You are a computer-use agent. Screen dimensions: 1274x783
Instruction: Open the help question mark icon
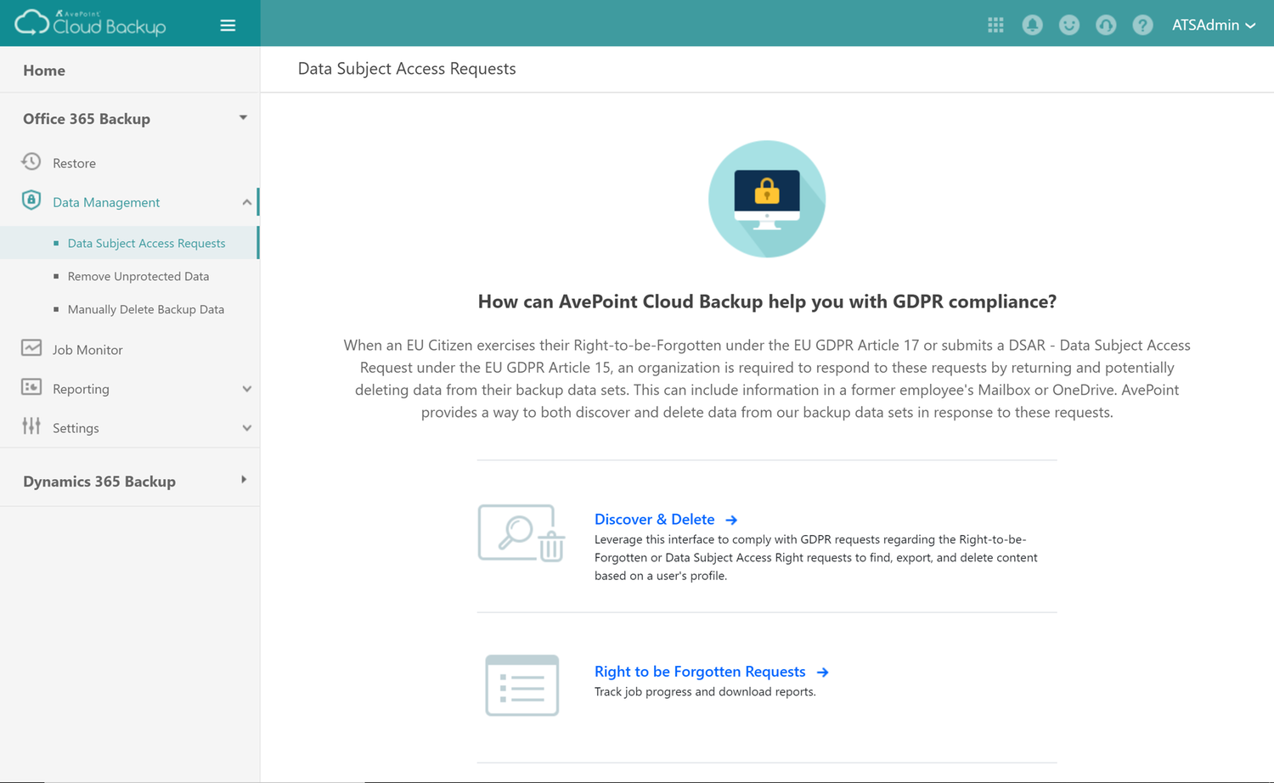(1142, 25)
